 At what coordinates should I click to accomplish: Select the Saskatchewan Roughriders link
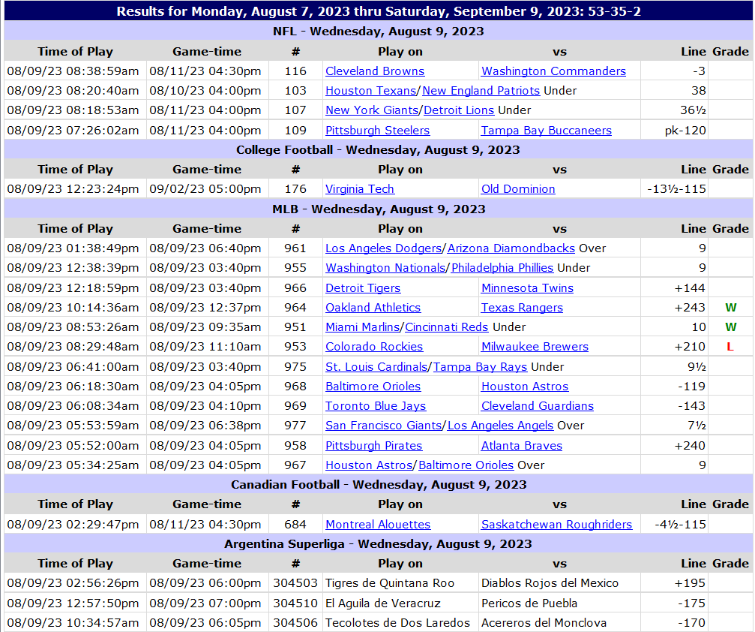[556, 525]
